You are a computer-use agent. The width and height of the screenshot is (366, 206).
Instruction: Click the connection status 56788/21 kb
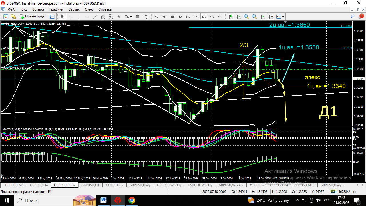pos(343,192)
